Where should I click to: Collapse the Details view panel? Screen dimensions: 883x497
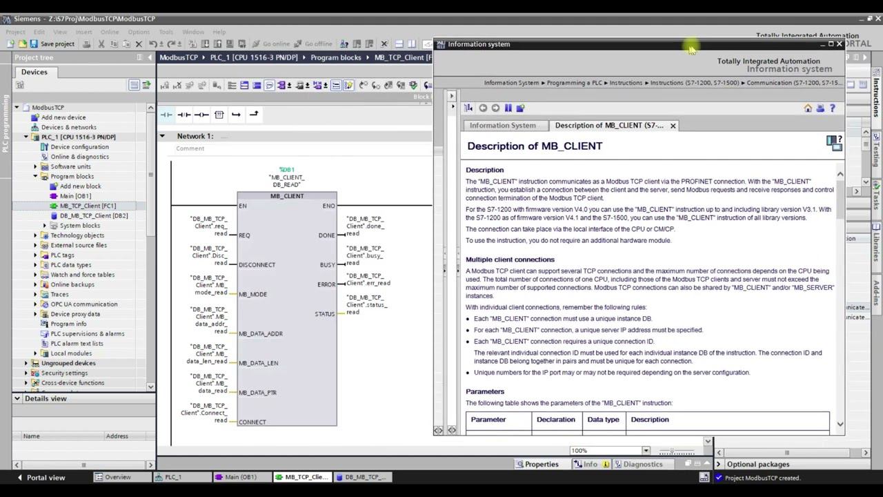[x=17, y=398]
